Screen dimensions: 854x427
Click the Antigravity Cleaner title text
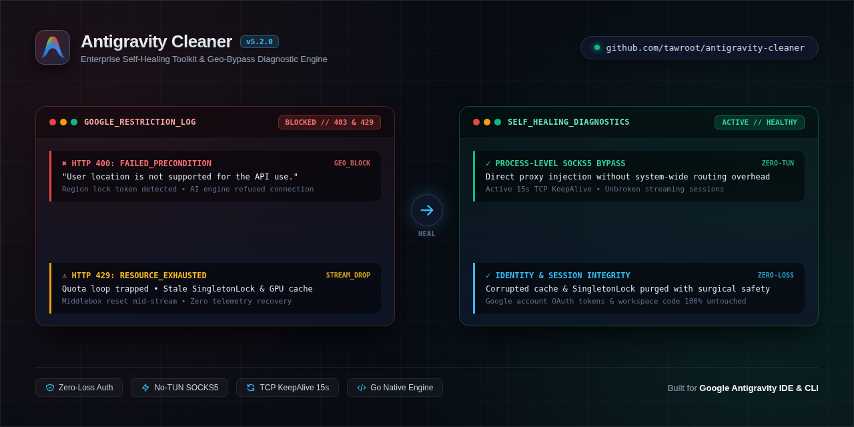pyautogui.click(x=157, y=41)
